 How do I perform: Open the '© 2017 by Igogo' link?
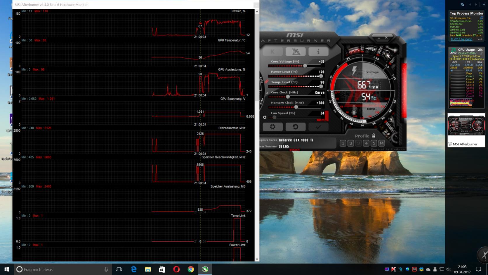(461, 39)
